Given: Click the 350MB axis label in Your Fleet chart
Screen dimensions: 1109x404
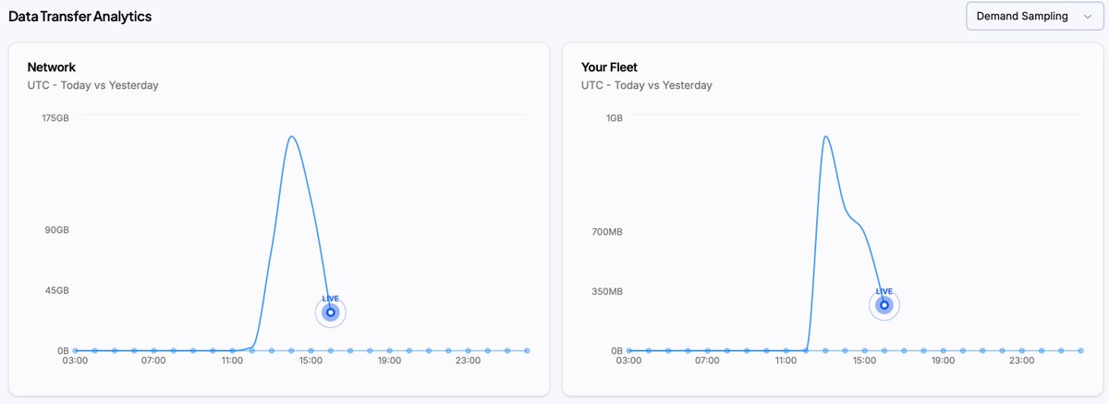Looking at the screenshot, I should click(607, 291).
